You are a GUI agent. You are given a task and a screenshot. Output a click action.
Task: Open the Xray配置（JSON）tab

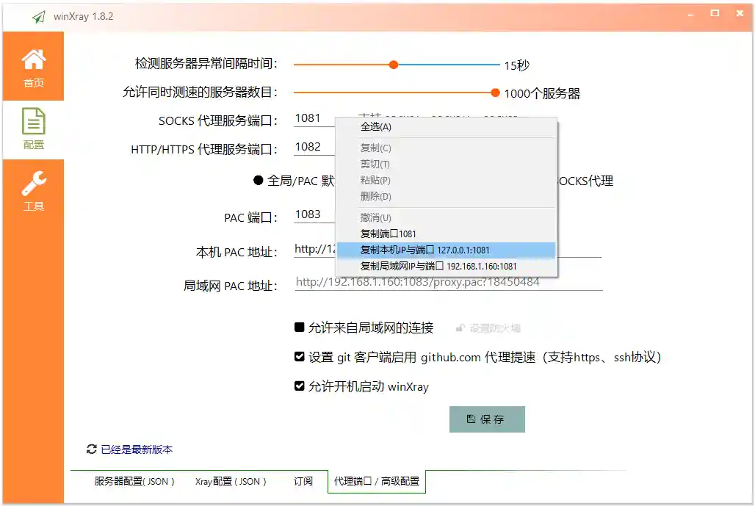tap(231, 481)
